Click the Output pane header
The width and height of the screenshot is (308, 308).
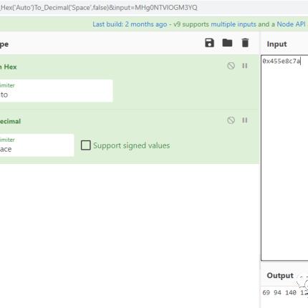pyautogui.click(x=280, y=276)
